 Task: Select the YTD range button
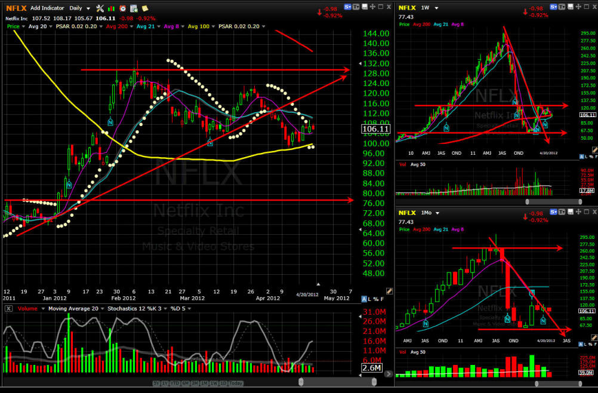175,383
